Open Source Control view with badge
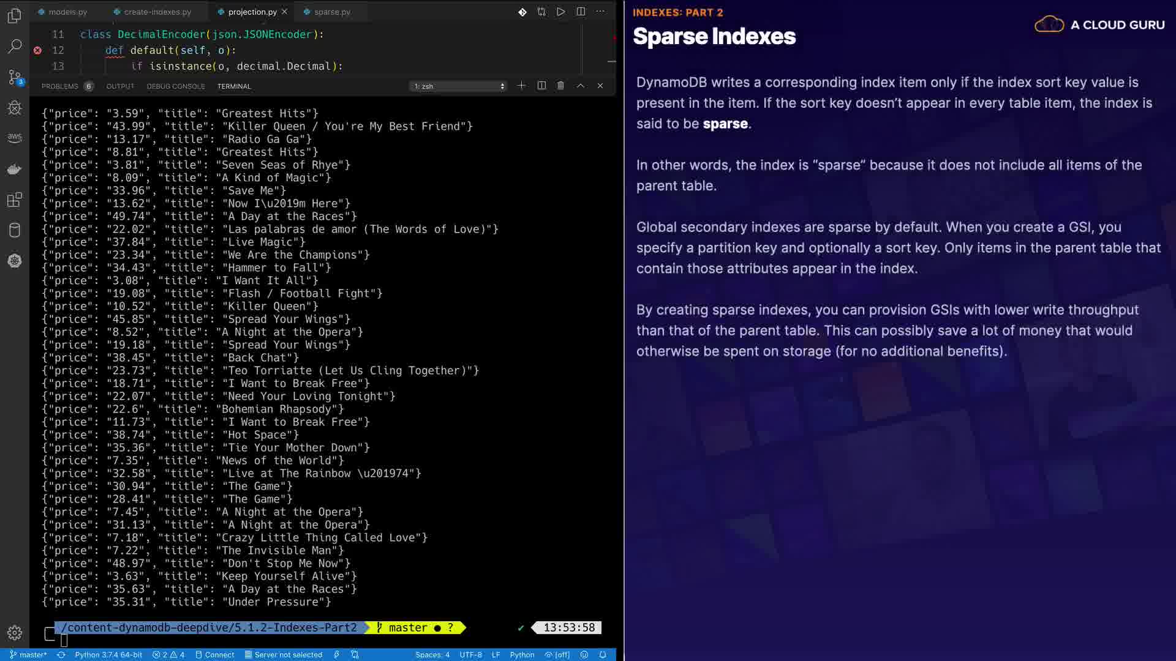The image size is (1176, 661). tap(15, 77)
